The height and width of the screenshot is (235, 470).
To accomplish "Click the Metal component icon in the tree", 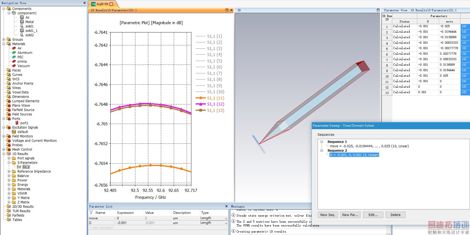I will 22,22.
